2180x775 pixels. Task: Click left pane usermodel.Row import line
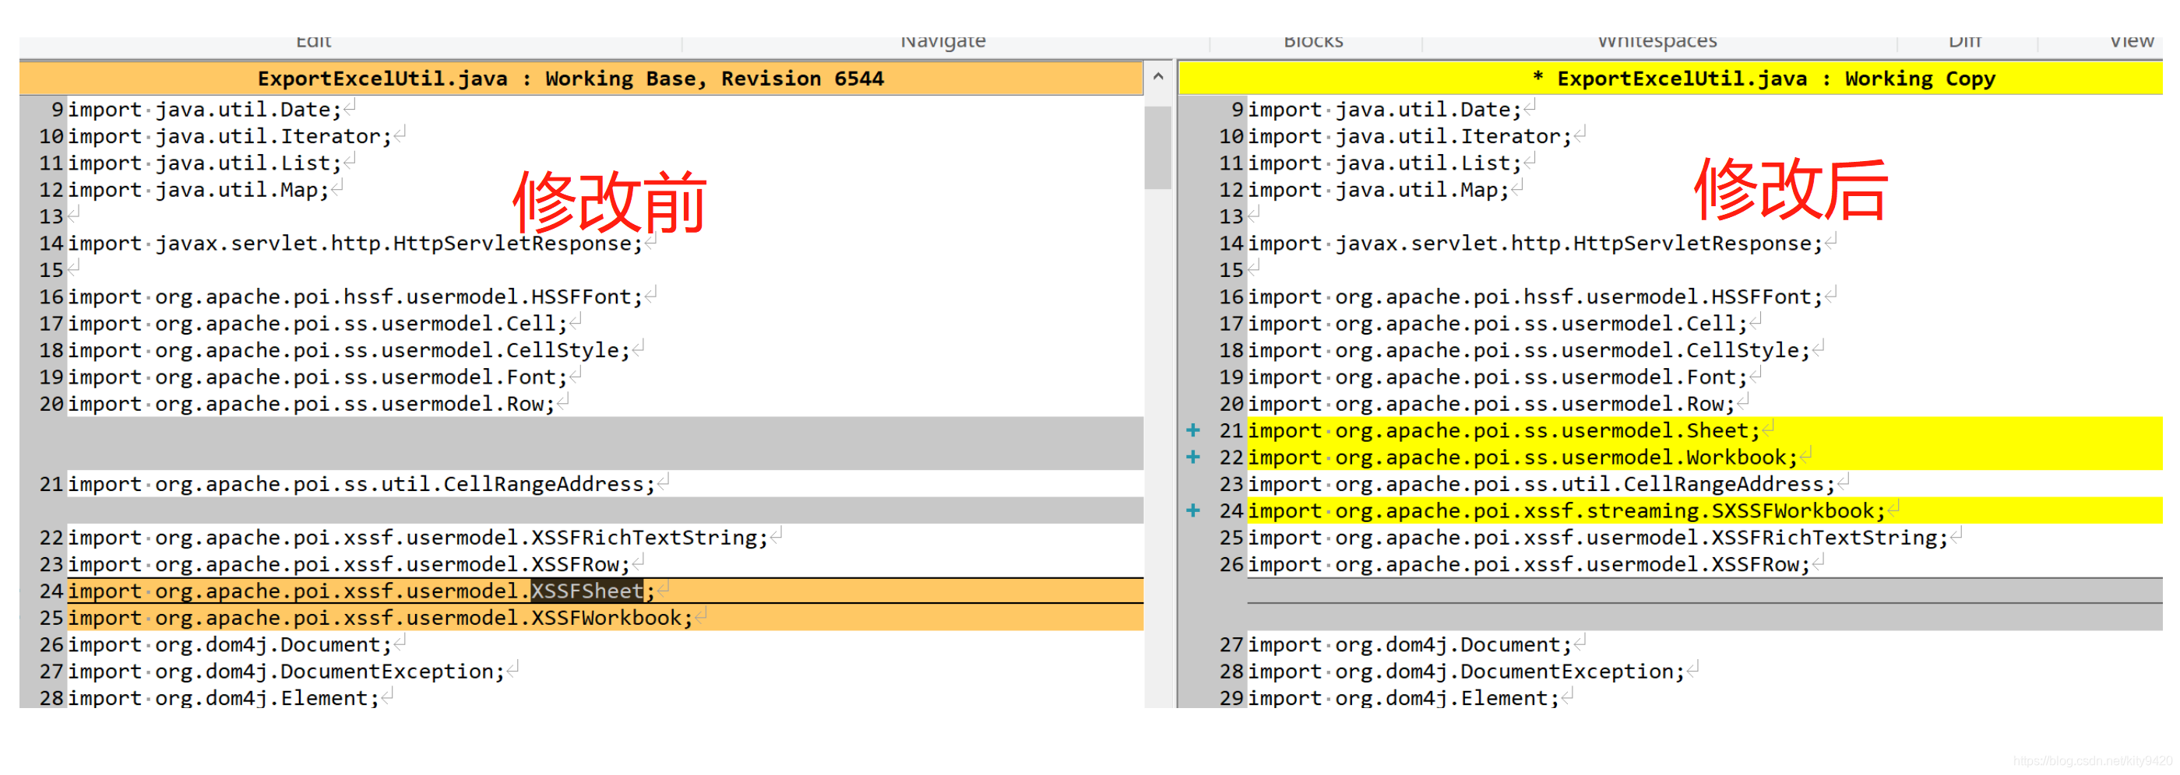[x=312, y=404]
